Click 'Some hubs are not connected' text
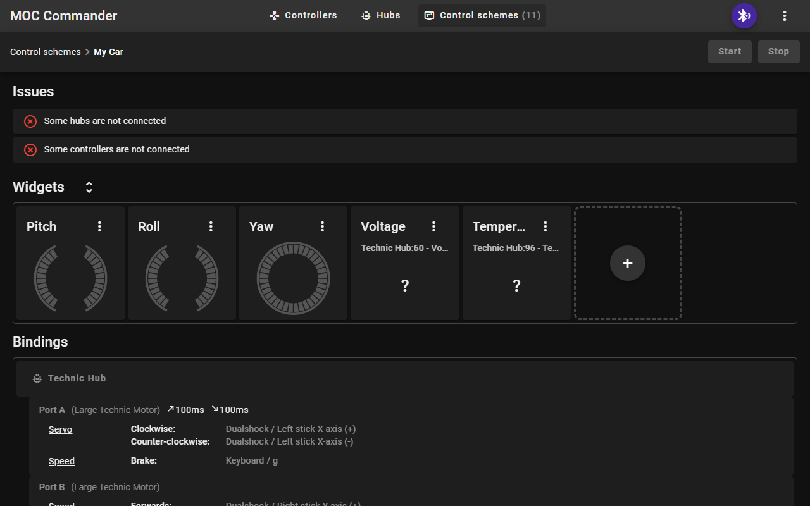 [x=105, y=121]
